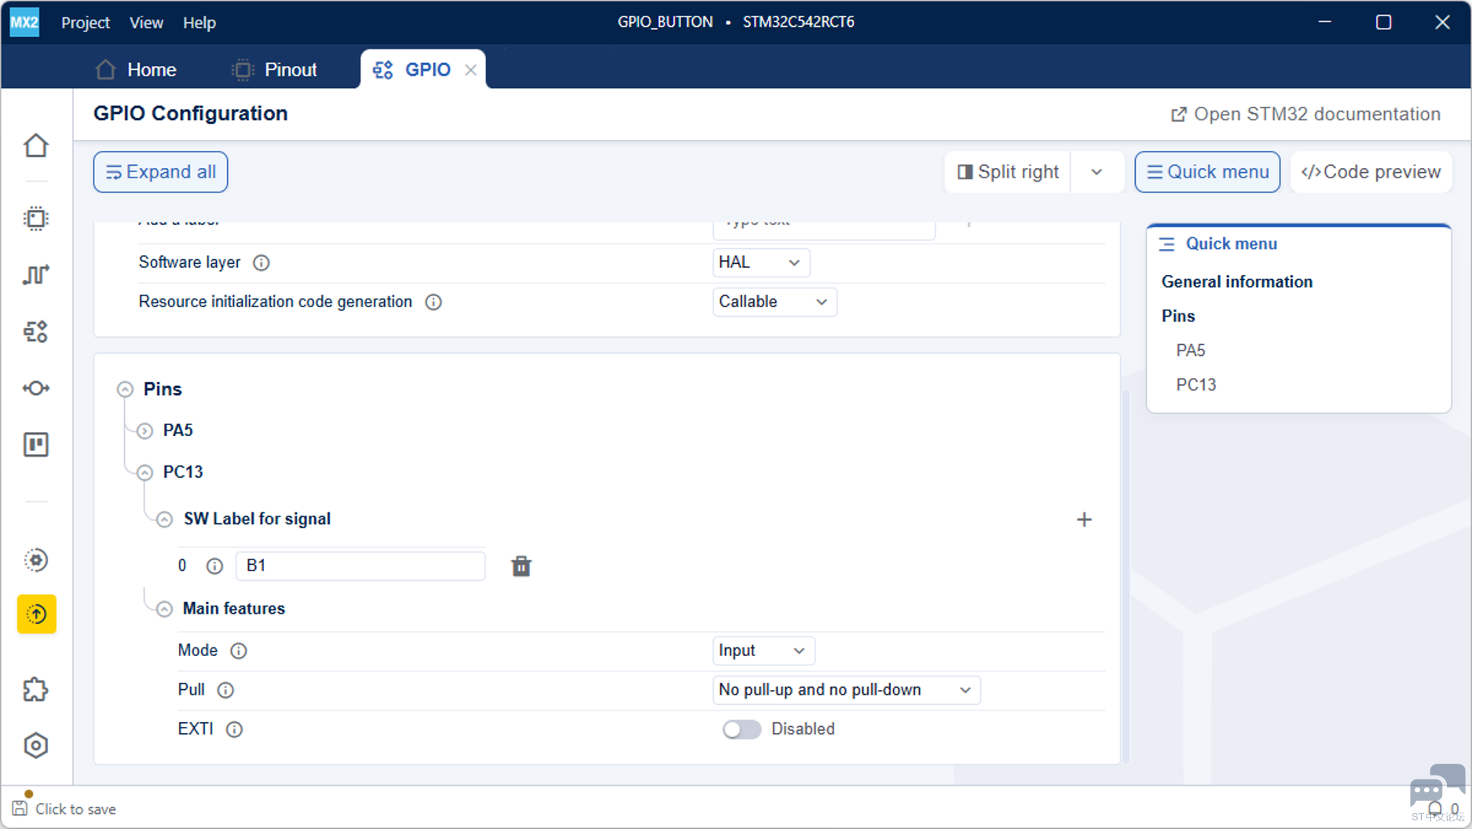The height and width of the screenshot is (829, 1472).
Task: Click the Expand all button
Action: click(160, 172)
